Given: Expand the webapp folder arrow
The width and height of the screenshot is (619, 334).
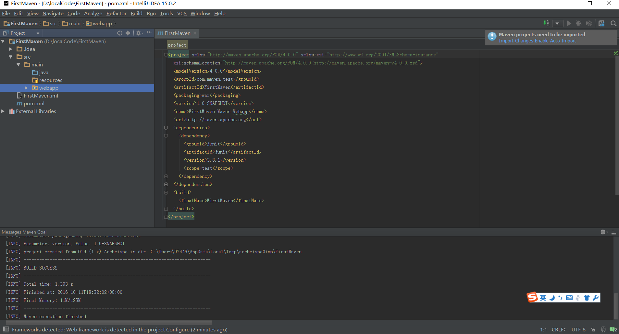Looking at the screenshot, I should (x=26, y=88).
